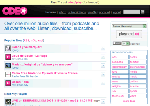Open Radio Free Nintendo channel link
This screenshot has width=150, height=106.
coord(25,76)
